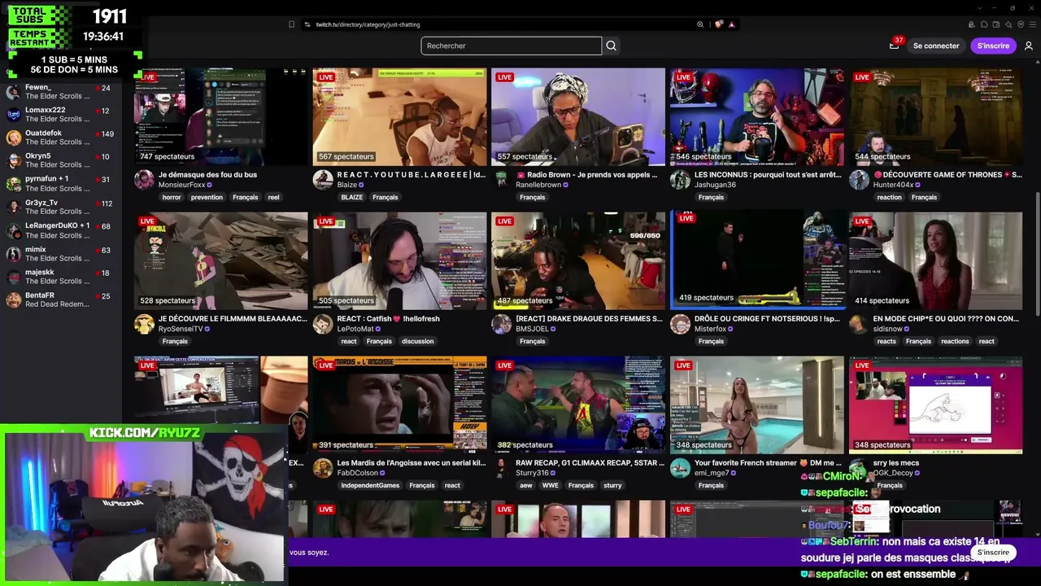
Task: Open 'Les Mardis de l'Angoisse' stream title
Action: coord(412,462)
